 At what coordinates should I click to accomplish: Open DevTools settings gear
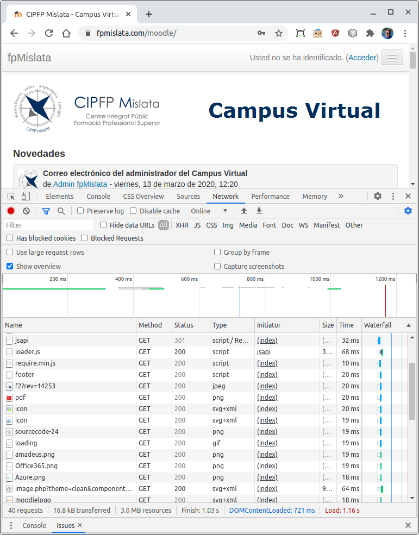coord(377,196)
